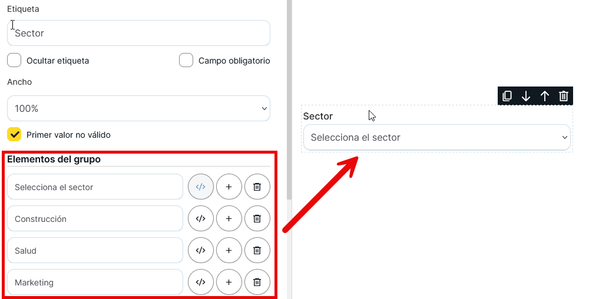The image size is (589, 299).
Task: Move Sector field up with arrow icon
Action: pos(545,96)
